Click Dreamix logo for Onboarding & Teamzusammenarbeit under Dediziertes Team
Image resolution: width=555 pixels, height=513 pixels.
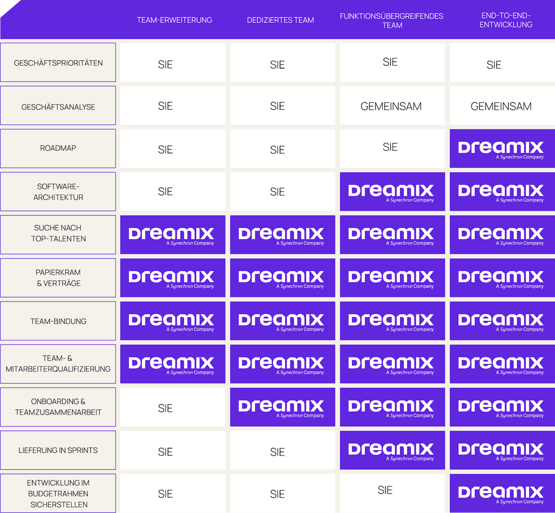click(x=282, y=407)
